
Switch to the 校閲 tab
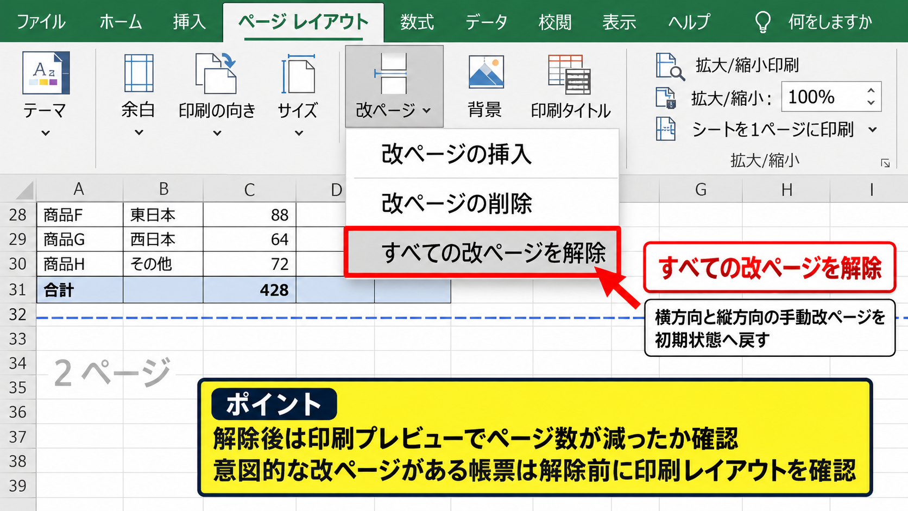[555, 22]
